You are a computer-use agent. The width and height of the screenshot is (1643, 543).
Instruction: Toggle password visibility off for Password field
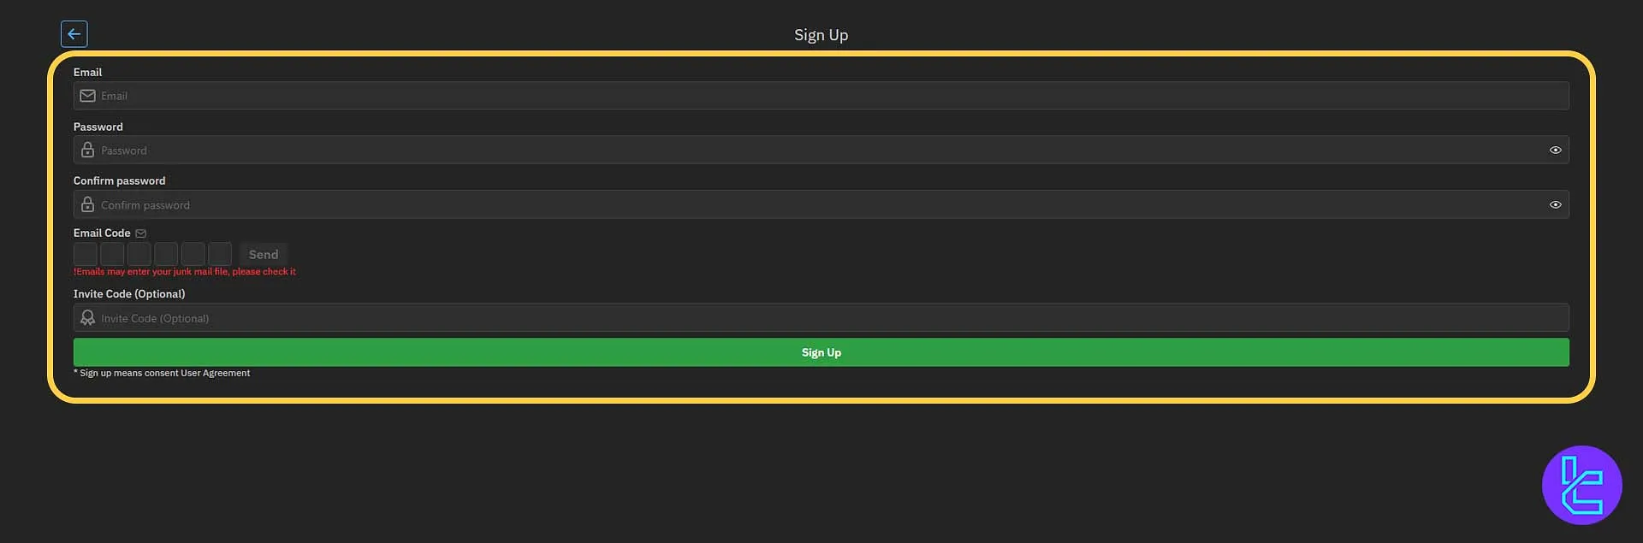coord(1555,150)
